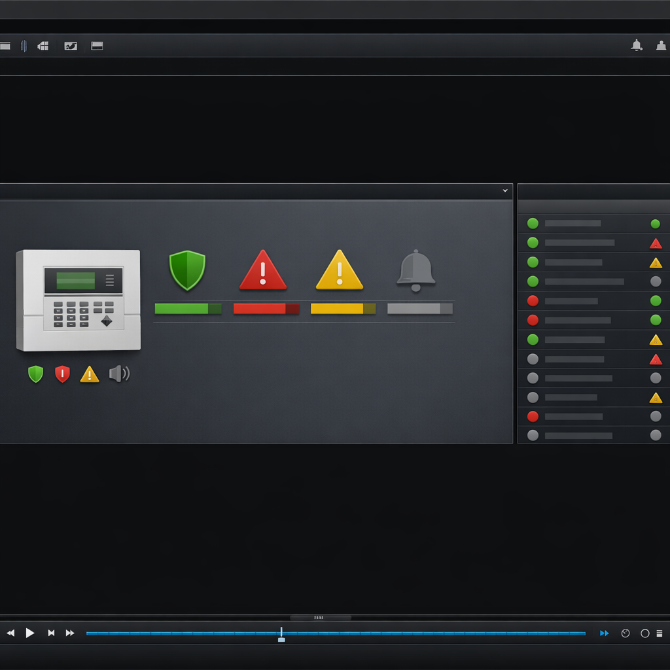Click the vertical bars icon in top toolbar
Image resolution: width=670 pixels, height=670 pixels.
(x=24, y=46)
